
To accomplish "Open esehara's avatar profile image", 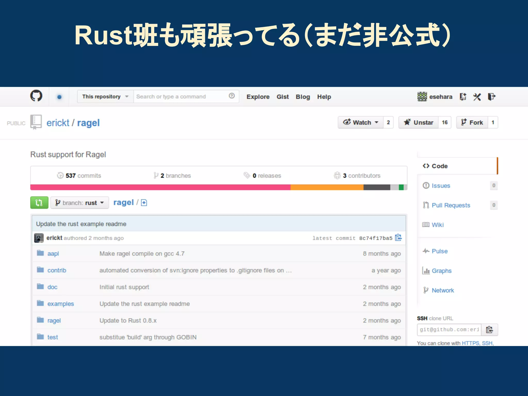I will point(422,97).
